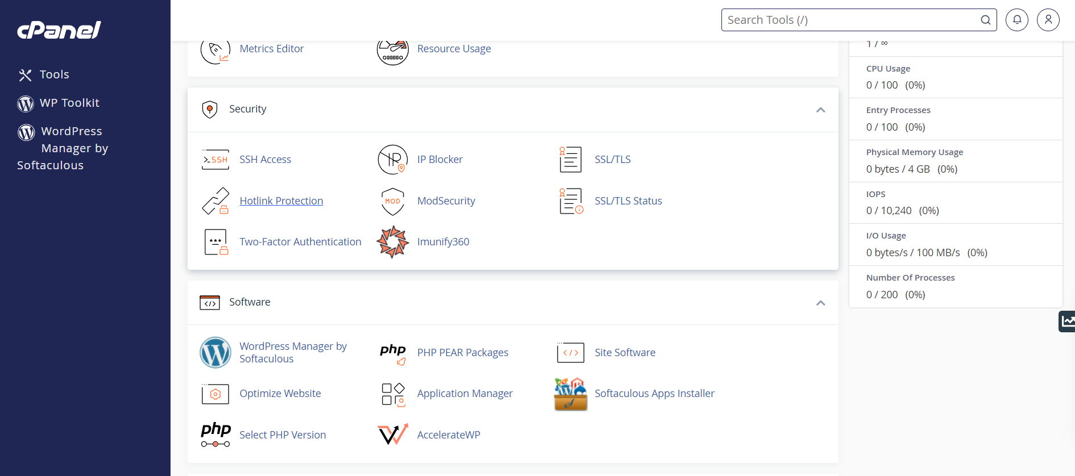Click the IP Blocker icon
Viewport: 1075px width, 476px height.
pyautogui.click(x=393, y=160)
